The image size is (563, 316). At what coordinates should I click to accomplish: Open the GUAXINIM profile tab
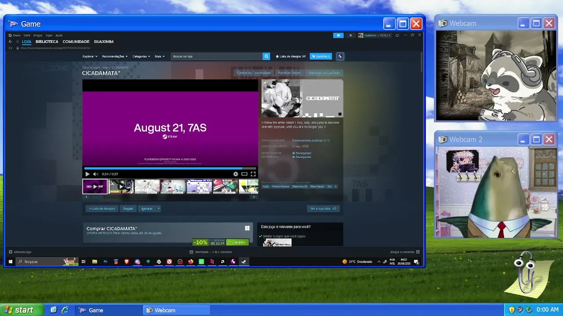104,42
